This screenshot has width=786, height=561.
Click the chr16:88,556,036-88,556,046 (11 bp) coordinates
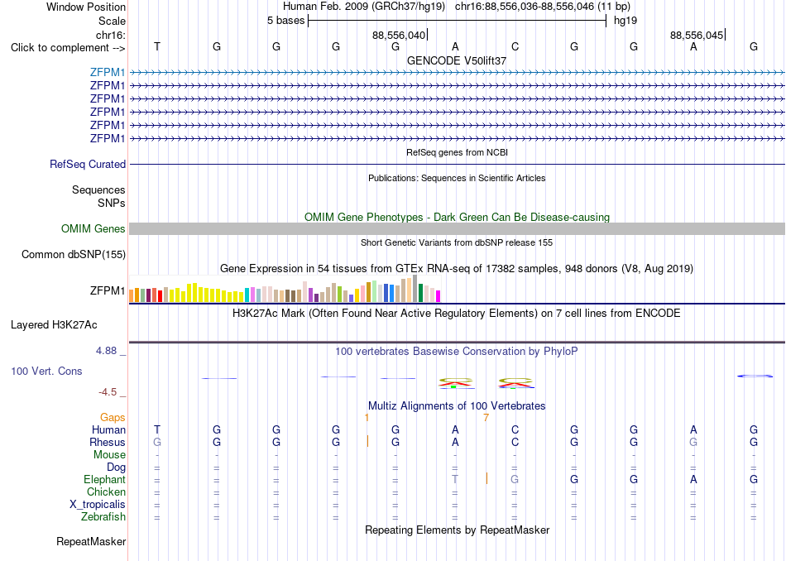[543, 7]
